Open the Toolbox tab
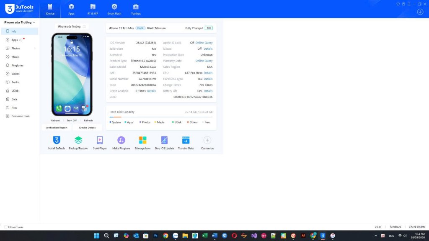This screenshot has height=241, width=429. coord(136,9)
